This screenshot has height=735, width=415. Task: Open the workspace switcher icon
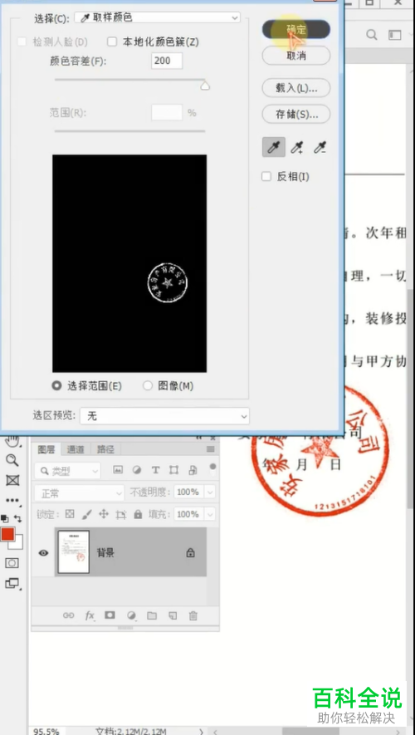[x=395, y=35]
